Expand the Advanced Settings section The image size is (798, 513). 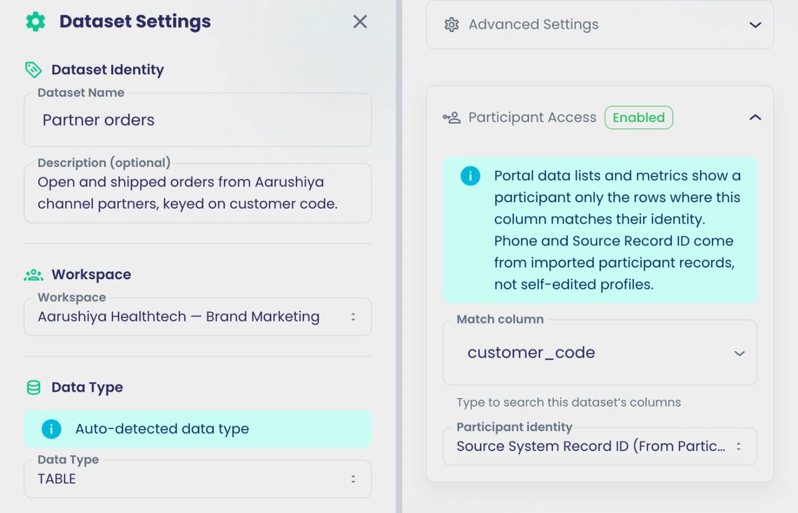[x=755, y=25]
